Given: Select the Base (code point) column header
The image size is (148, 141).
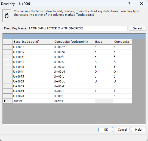Looking at the screenshot, I should click(33, 42).
